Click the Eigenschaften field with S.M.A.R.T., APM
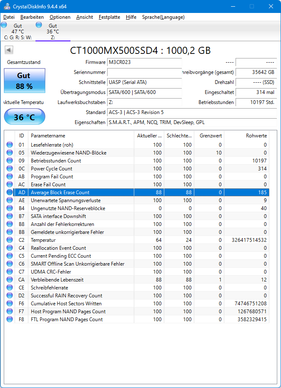This screenshot has height=388, width=281. pos(192,122)
